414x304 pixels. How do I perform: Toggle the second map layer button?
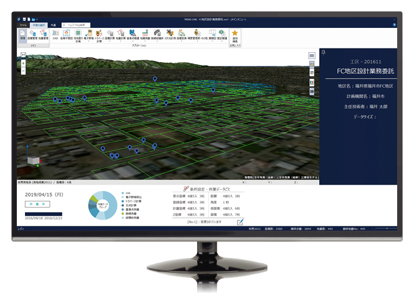(x=312, y=72)
